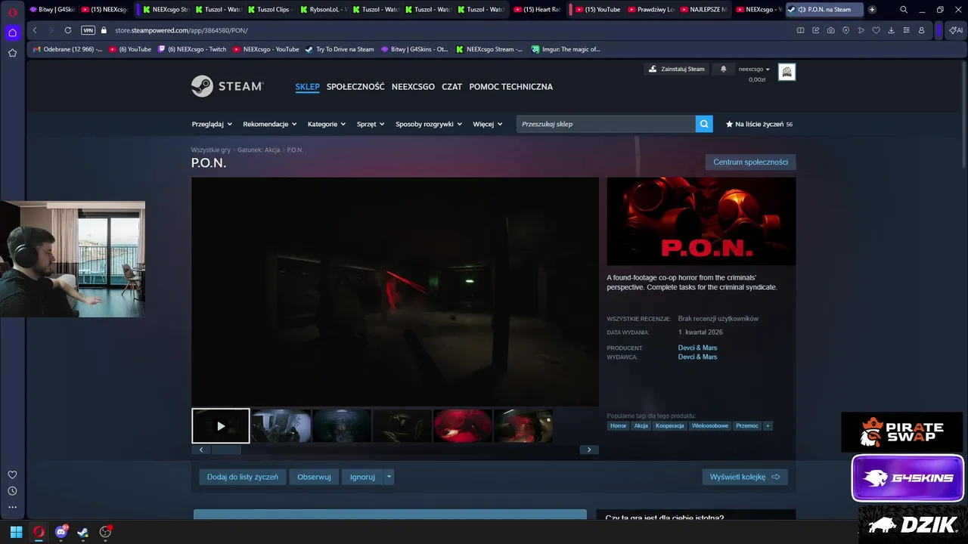This screenshot has width=968, height=544.
Task: Expand Sposoby rozgrywki dropdown
Action: pos(429,124)
